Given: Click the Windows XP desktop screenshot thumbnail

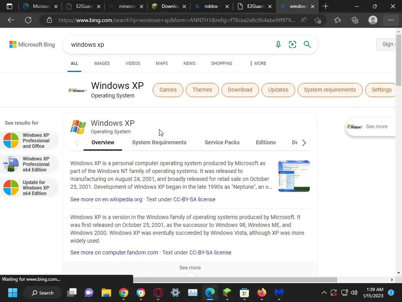Looking at the screenshot, I should (x=294, y=176).
